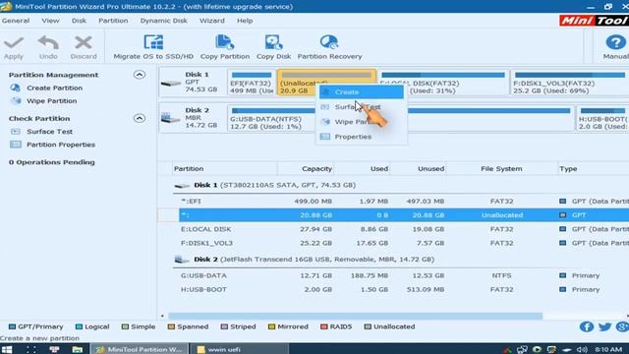Viewport: 629px width, 354px height.
Task: Select the EFI(FAT32) partition block
Action: (252, 83)
